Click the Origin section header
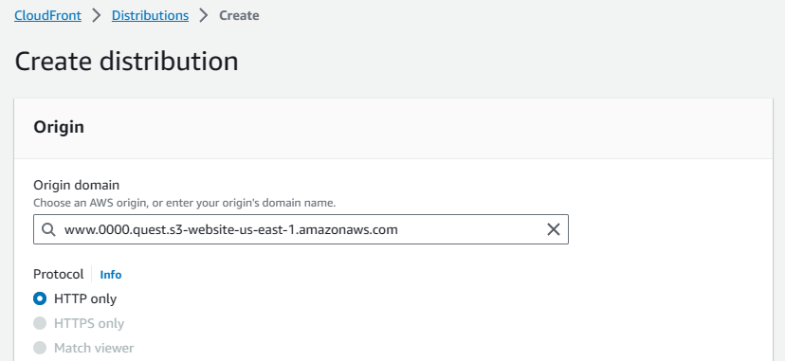 (59, 127)
